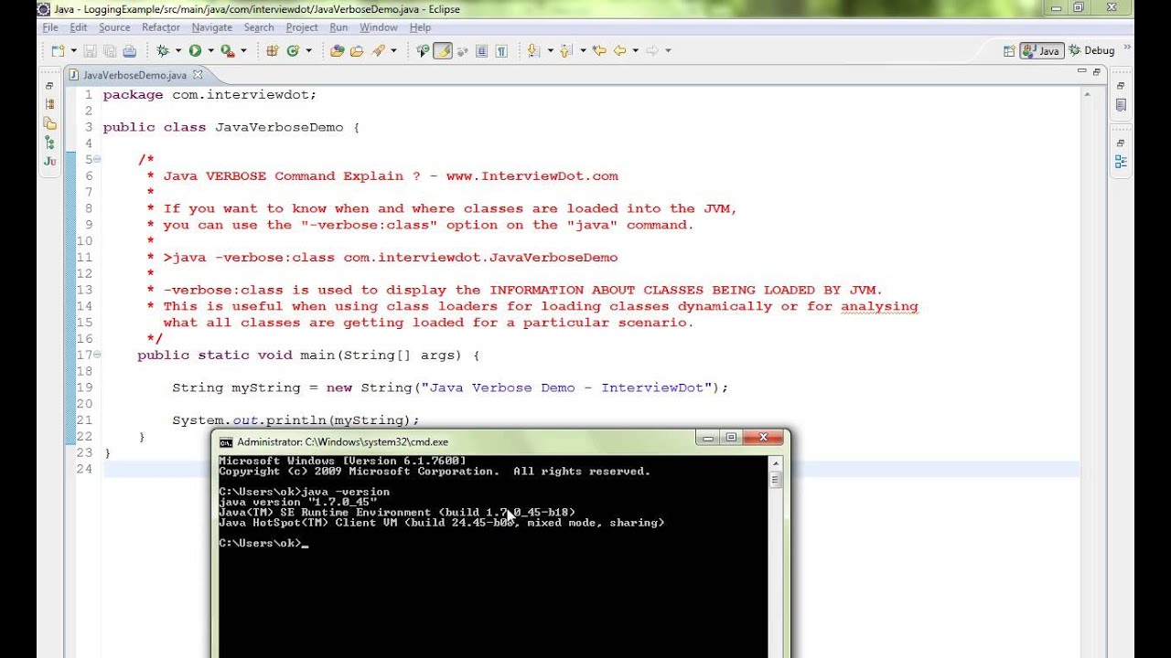
Task: Close the JavaVerboseDemo.java tab
Action: [x=197, y=75]
